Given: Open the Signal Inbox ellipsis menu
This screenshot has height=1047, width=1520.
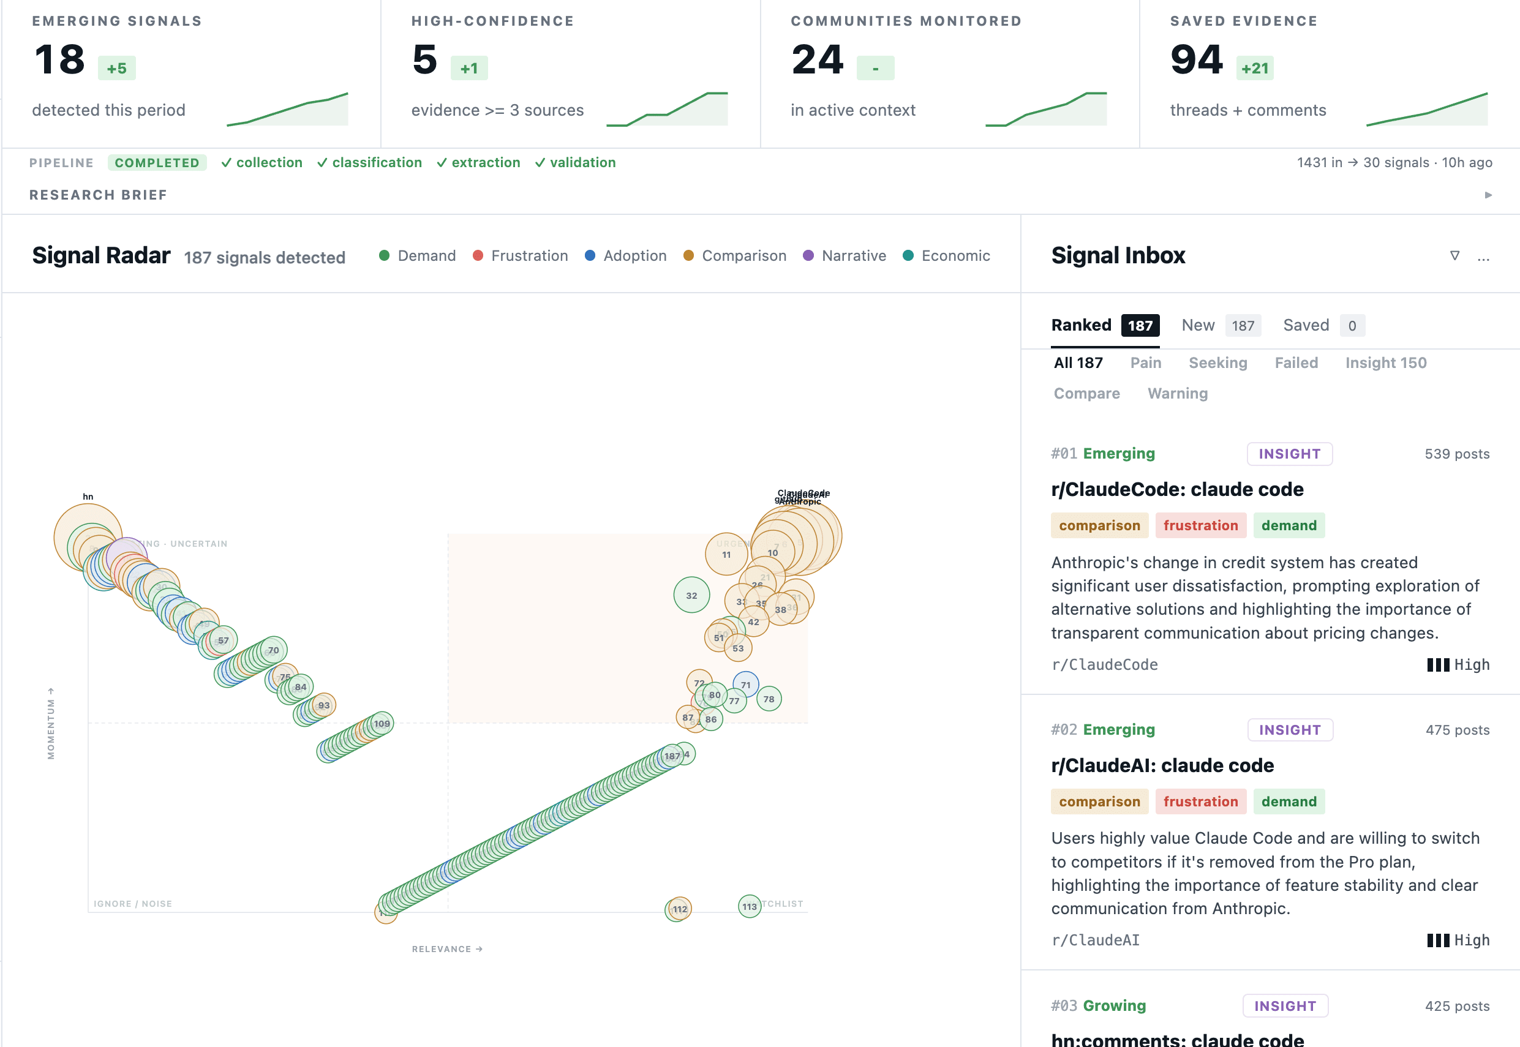Looking at the screenshot, I should 1483,258.
